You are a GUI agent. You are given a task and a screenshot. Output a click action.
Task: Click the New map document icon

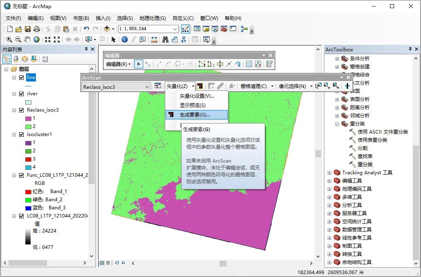(10, 29)
